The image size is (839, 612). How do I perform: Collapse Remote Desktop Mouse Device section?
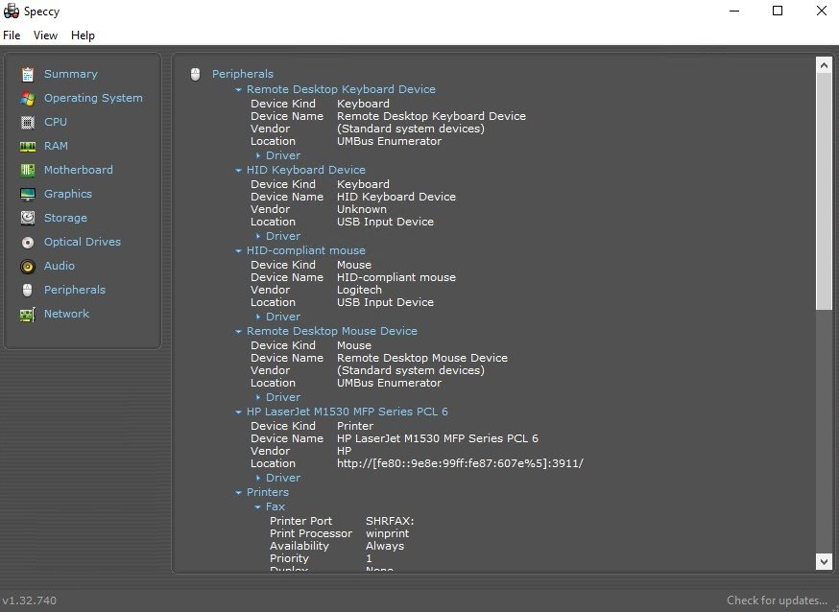(x=238, y=331)
